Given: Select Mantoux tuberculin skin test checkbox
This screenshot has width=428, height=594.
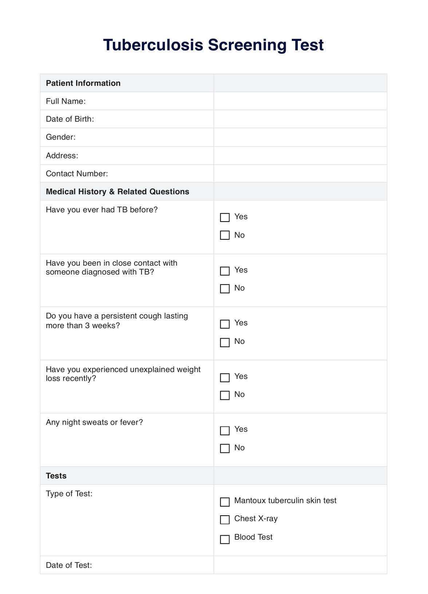Looking at the screenshot, I should (x=225, y=502).
